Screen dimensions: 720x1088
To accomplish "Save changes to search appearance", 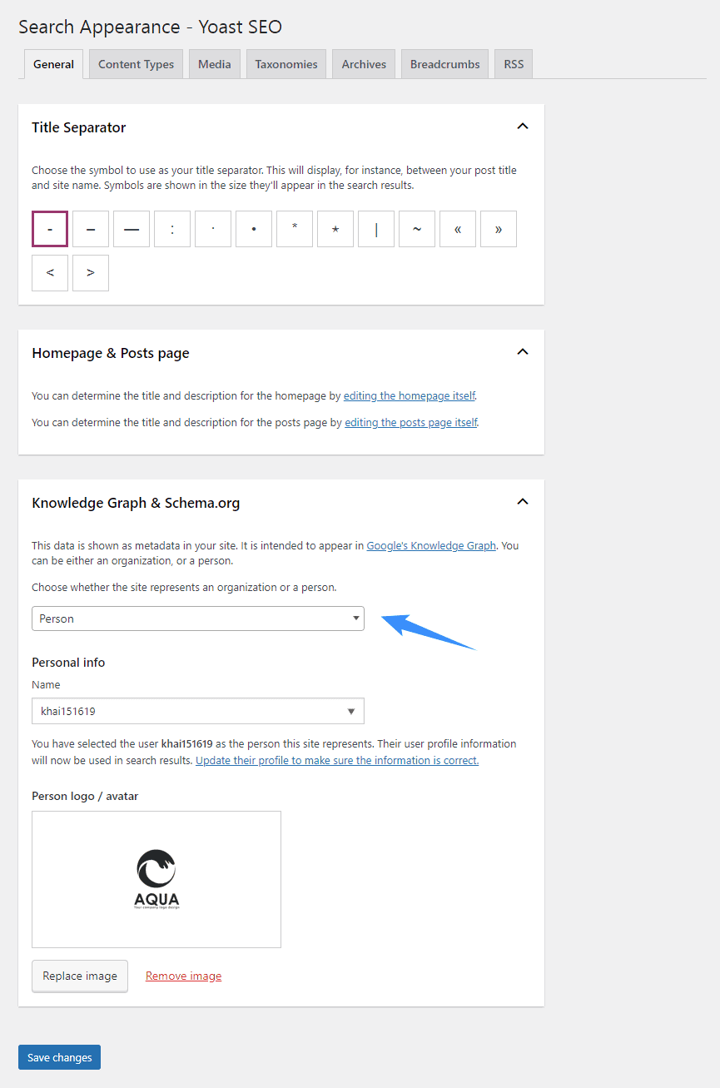I will 59,1057.
